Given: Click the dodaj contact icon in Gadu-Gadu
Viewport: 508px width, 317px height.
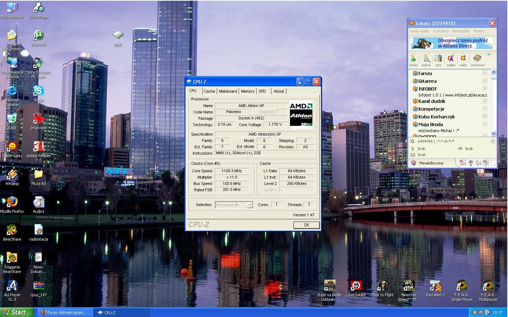Looking at the screenshot, I should (413, 60).
